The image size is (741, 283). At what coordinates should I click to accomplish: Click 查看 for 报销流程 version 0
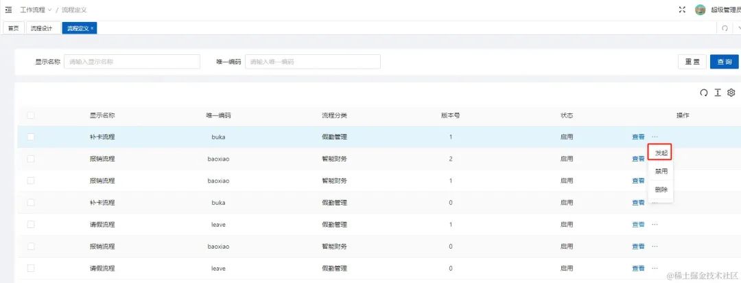point(638,246)
